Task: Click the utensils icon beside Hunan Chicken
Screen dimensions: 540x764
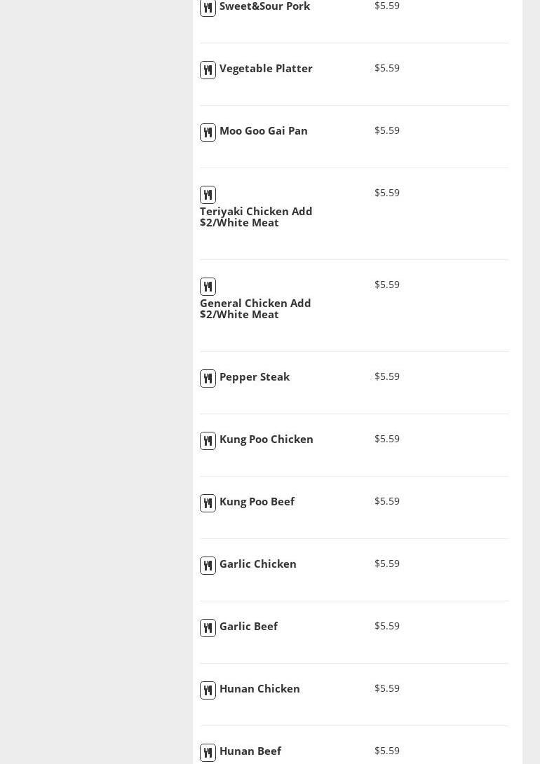Action: tap(208, 690)
